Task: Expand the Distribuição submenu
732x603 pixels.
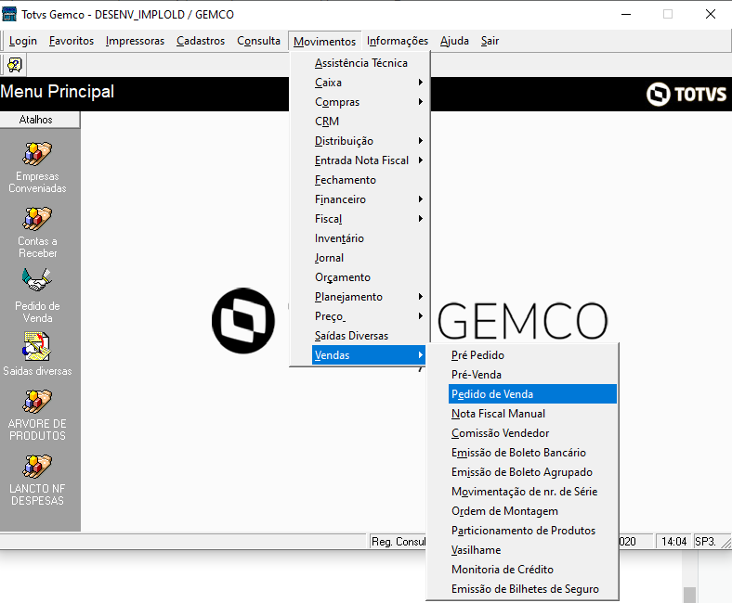Action: click(x=359, y=141)
